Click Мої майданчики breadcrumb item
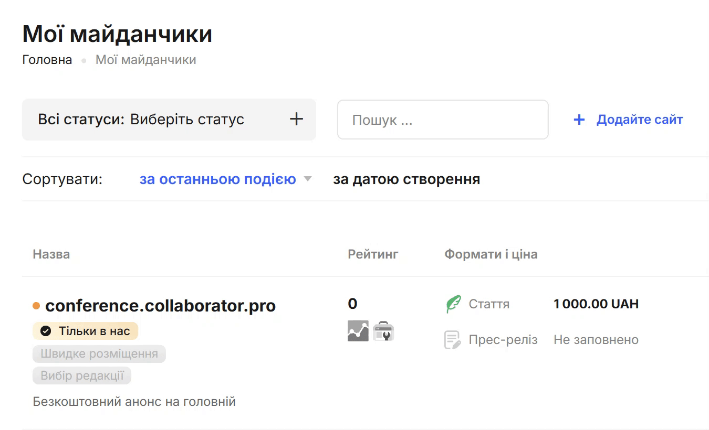709x430 pixels. click(146, 60)
